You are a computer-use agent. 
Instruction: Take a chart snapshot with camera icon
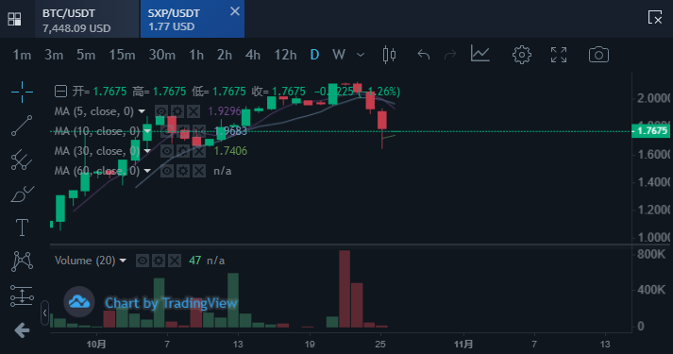click(x=598, y=55)
